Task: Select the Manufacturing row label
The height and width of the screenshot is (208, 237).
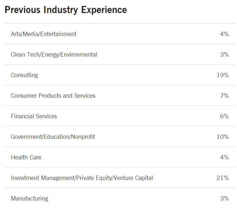Action: pyautogui.click(x=29, y=199)
